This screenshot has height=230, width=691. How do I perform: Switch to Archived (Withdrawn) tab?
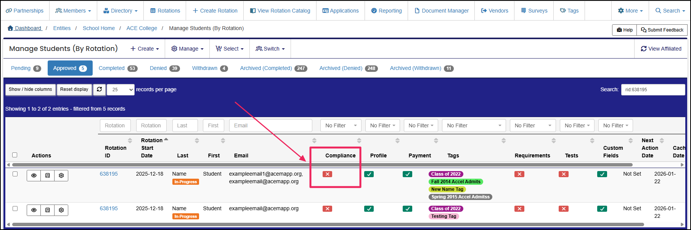pyautogui.click(x=422, y=68)
